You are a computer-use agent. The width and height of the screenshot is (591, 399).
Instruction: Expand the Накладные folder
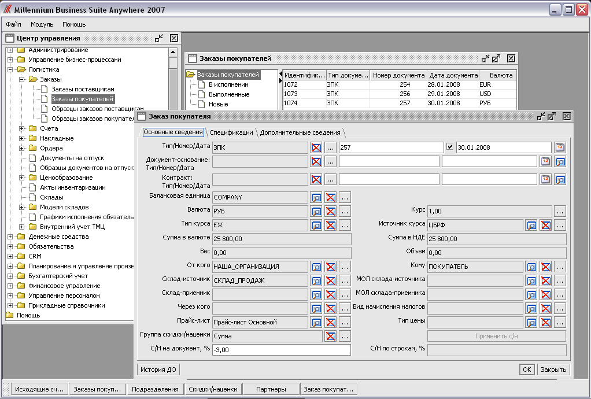pos(22,138)
